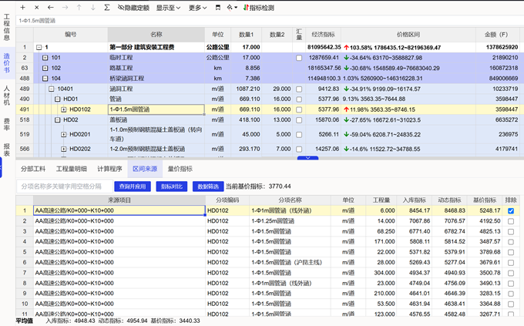Check the 汇量 checkbox for row 101 临时工程

pyautogui.click(x=299, y=58)
